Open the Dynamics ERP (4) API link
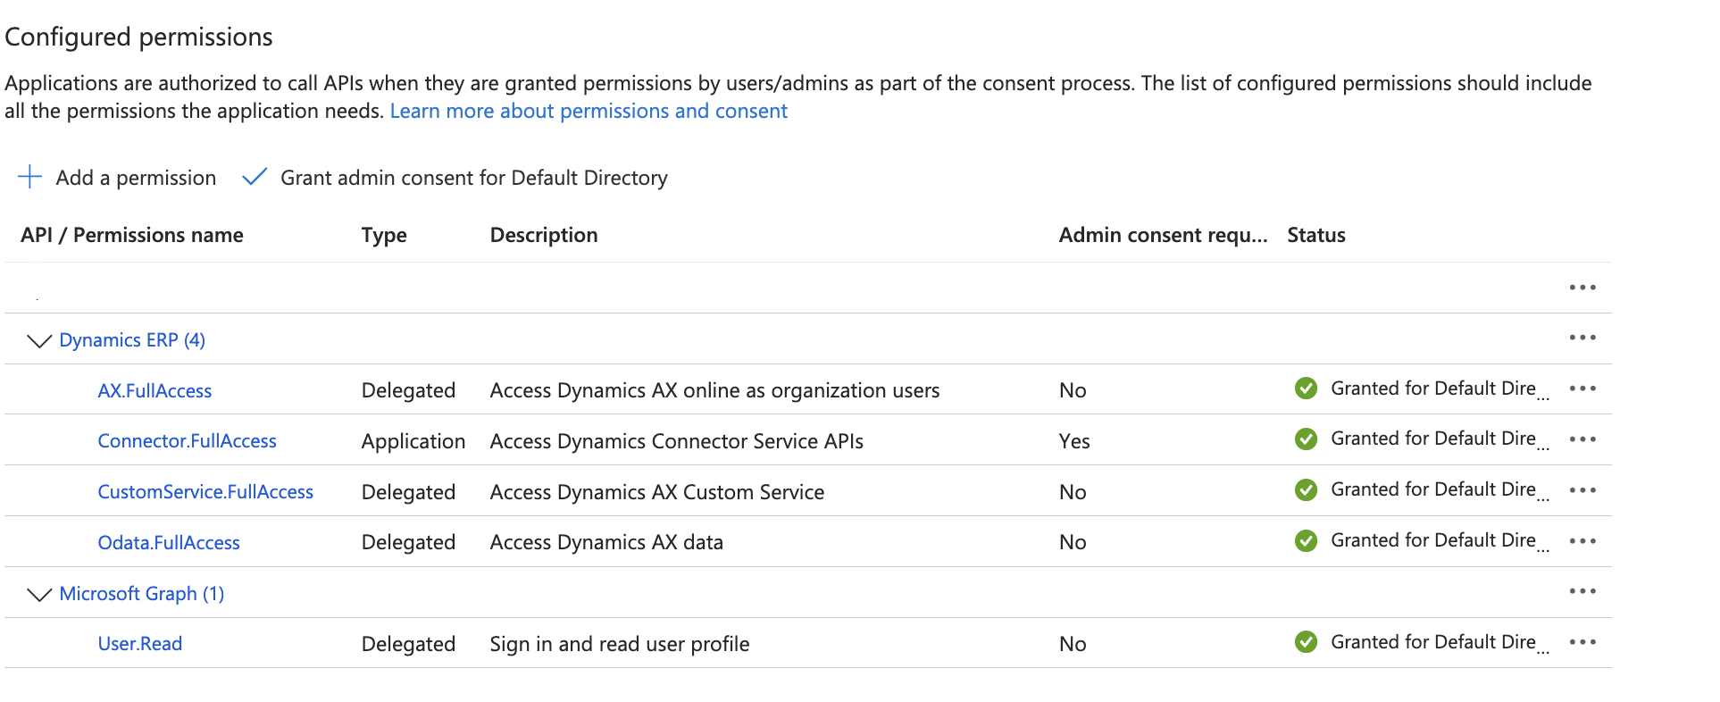The width and height of the screenshot is (1720, 702). [x=132, y=340]
